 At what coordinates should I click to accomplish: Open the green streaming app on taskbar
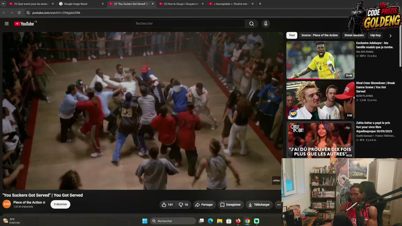coord(257,221)
